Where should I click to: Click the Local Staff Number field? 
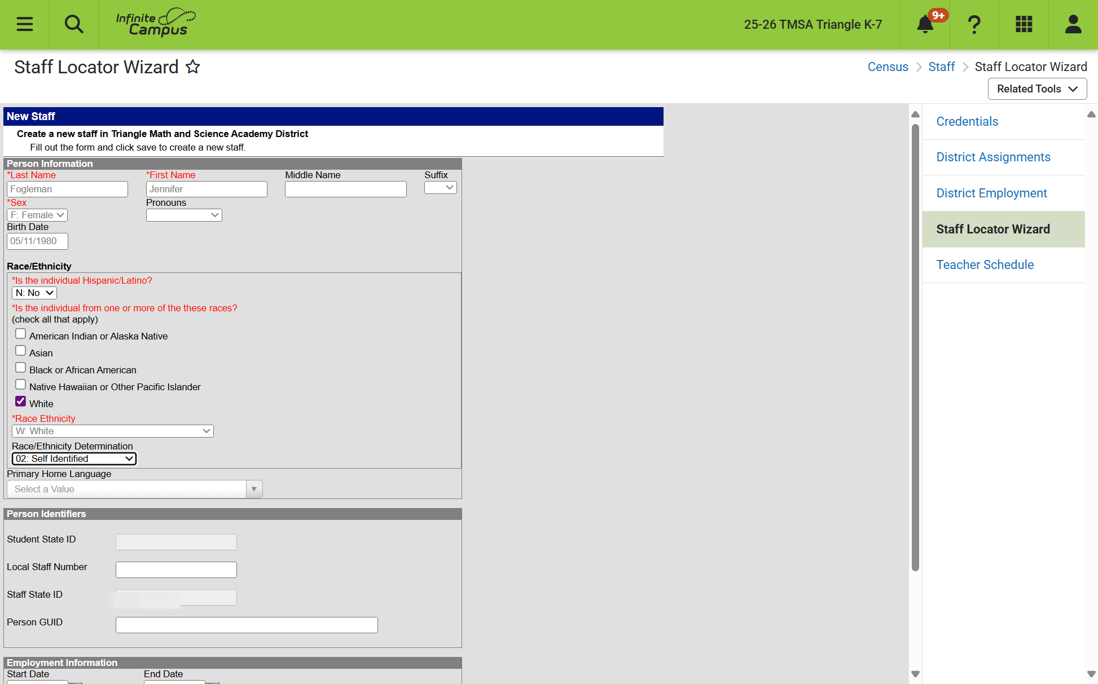tap(176, 570)
